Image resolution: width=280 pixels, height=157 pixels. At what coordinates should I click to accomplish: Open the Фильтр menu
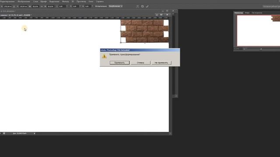65,1
